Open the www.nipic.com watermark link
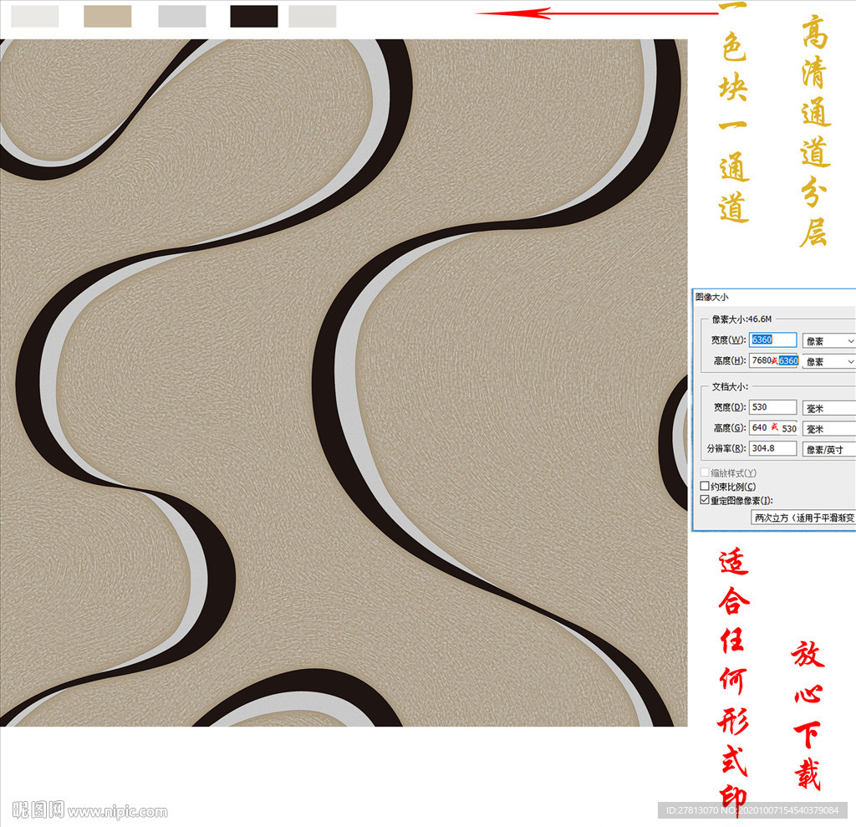 click(117, 811)
